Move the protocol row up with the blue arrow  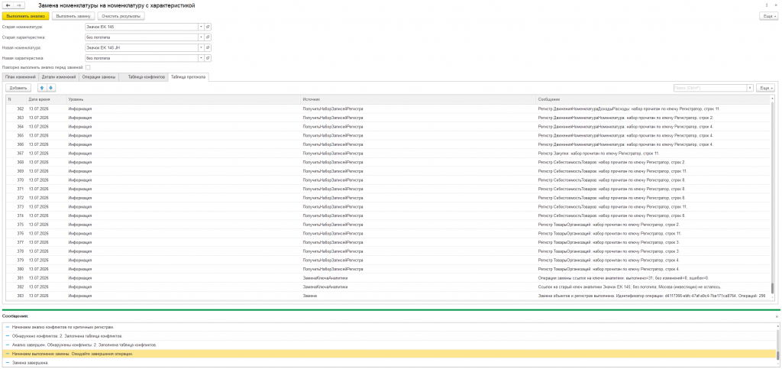[42, 88]
